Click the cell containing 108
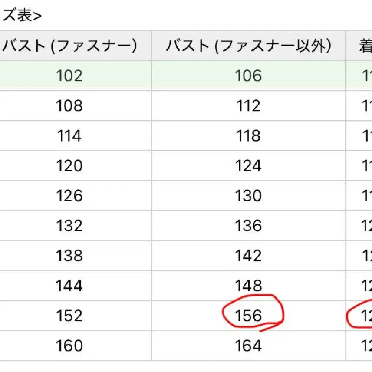372x372 pixels. point(69,106)
